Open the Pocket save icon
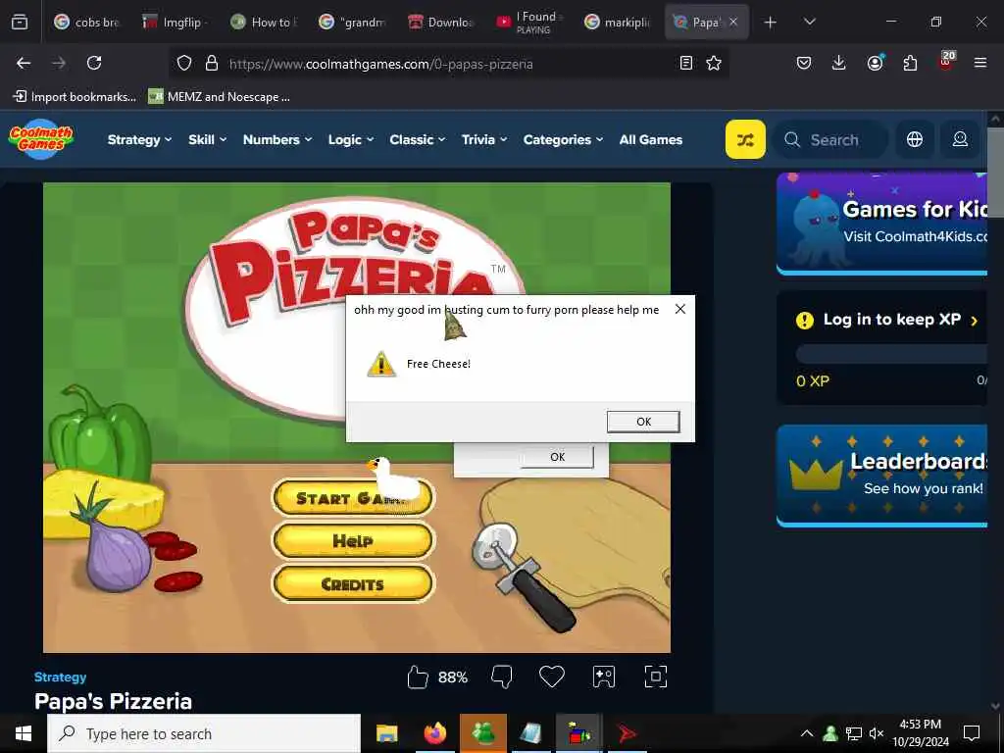The height and width of the screenshot is (753, 1004). point(804,63)
